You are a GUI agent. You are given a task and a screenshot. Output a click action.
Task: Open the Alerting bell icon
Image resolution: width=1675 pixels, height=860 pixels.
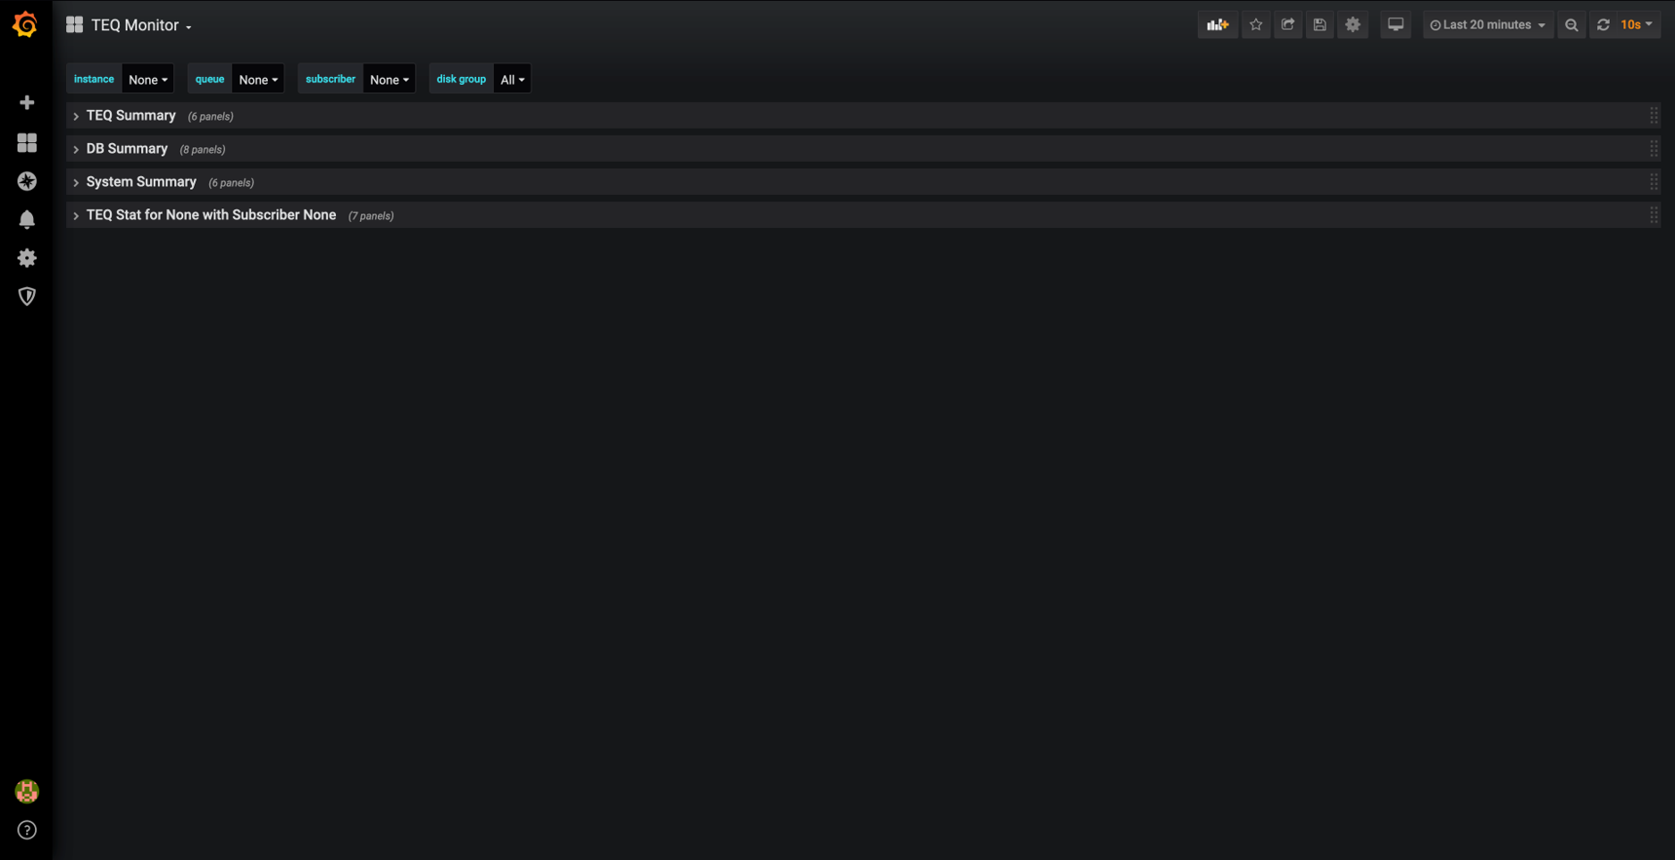pos(27,219)
